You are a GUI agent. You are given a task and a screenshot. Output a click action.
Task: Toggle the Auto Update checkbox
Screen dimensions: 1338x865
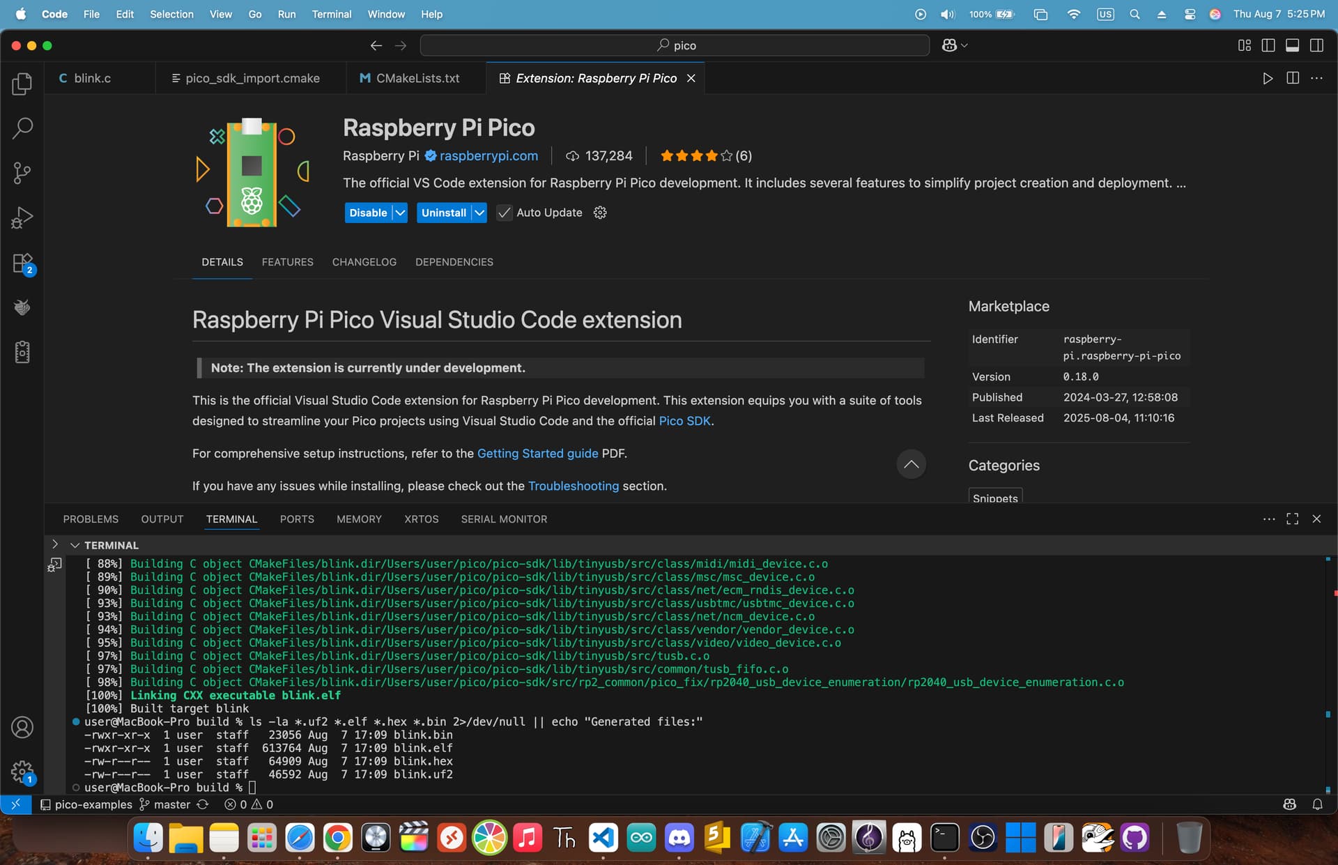pyautogui.click(x=504, y=213)
